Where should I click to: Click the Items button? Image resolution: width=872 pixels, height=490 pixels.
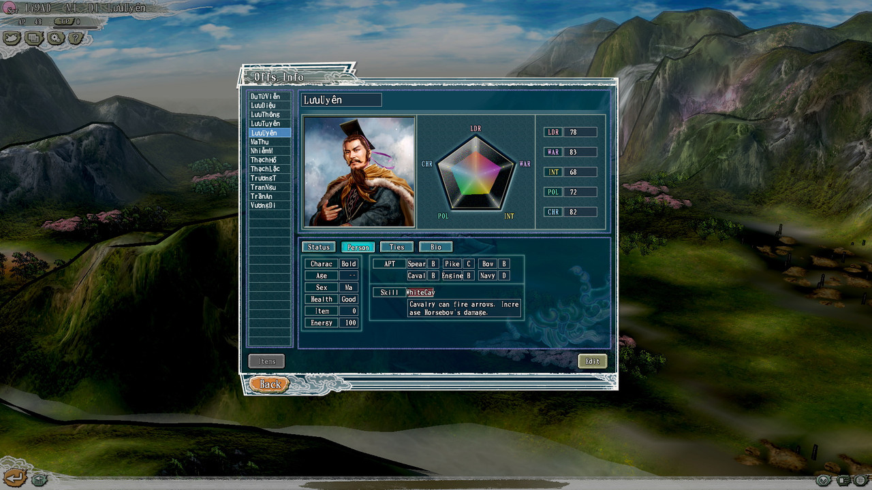pos(266,361)
